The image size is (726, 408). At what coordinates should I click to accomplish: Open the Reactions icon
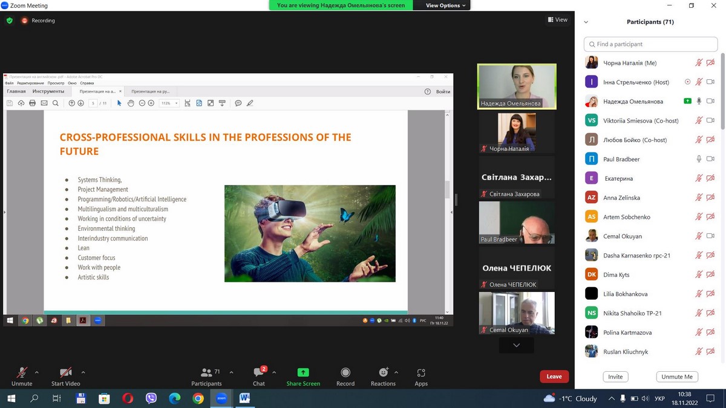383,373
